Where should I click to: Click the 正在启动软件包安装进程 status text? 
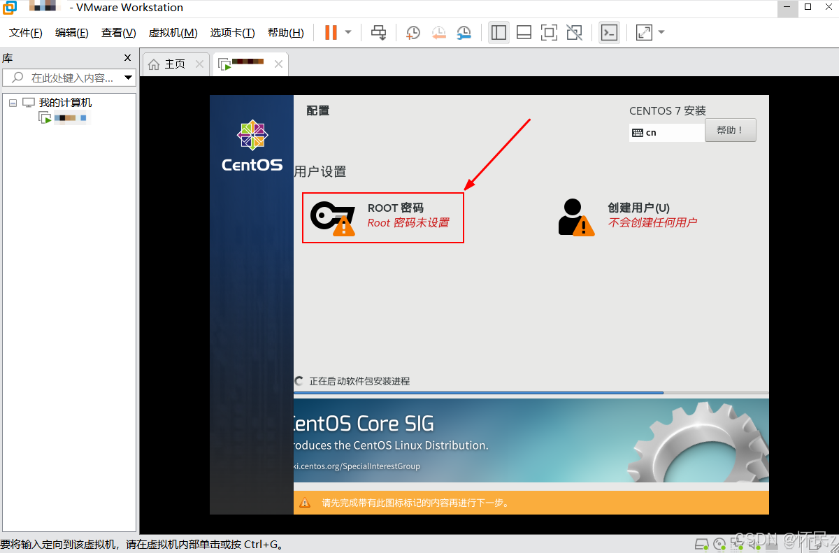(x=359, y=381)
